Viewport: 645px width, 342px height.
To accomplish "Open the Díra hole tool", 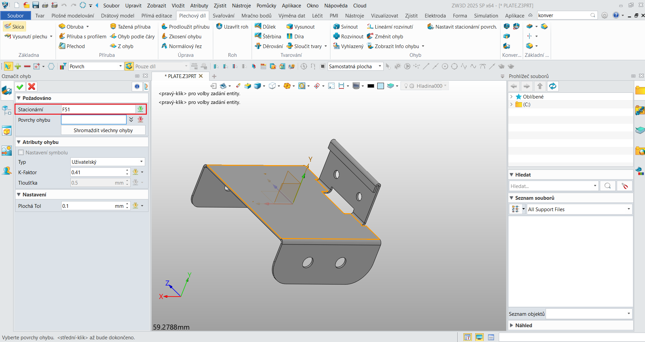I will click(x=295, y=36).
